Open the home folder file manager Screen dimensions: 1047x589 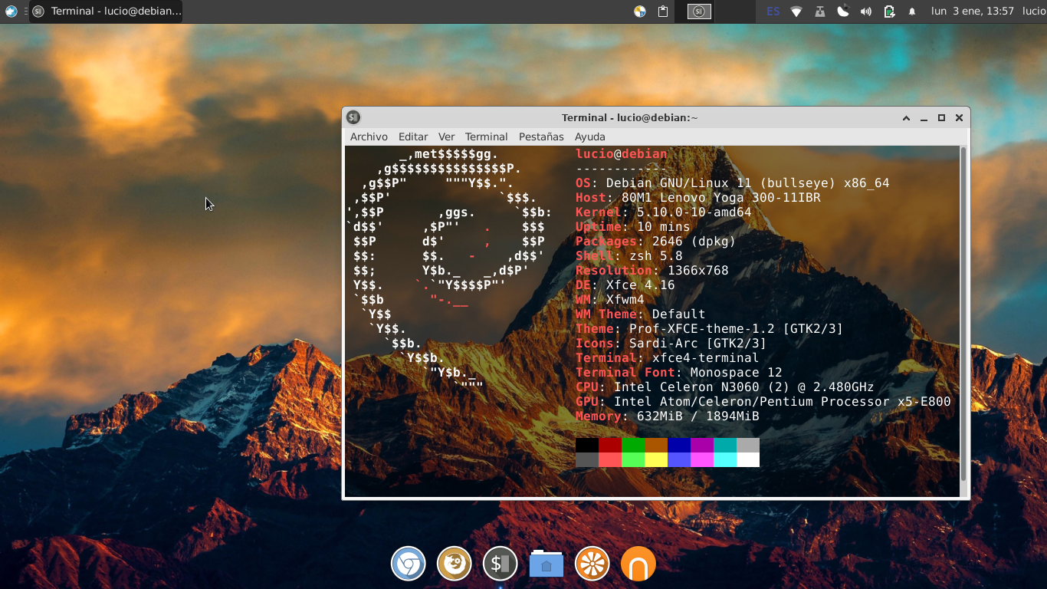pyautogui.click(x=546, y=564)
